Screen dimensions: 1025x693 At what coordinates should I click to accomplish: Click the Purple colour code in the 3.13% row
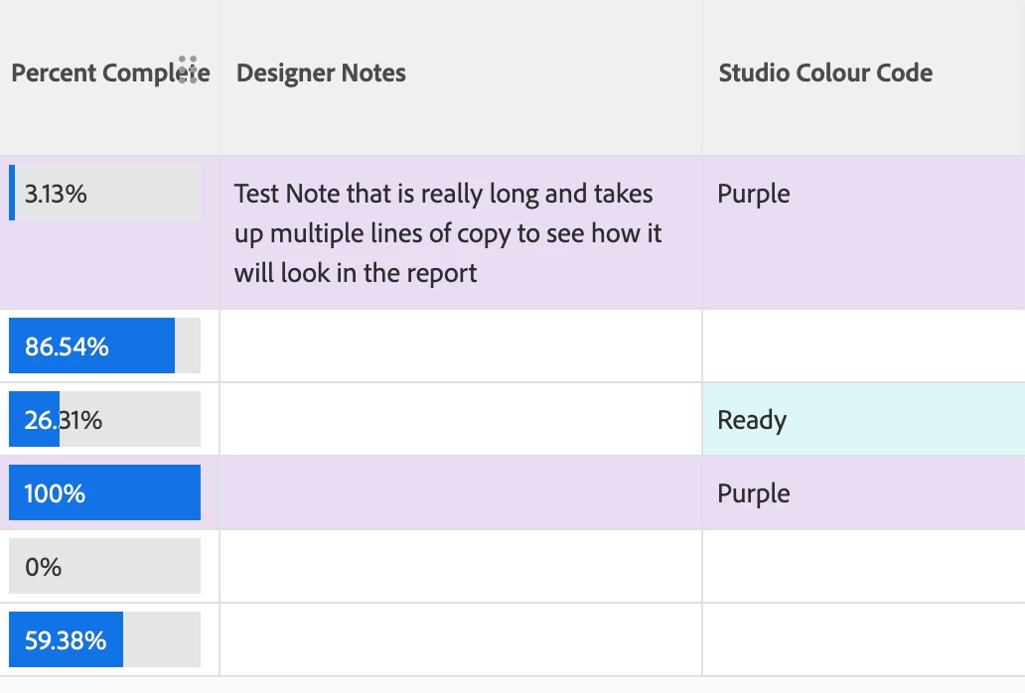754,194
